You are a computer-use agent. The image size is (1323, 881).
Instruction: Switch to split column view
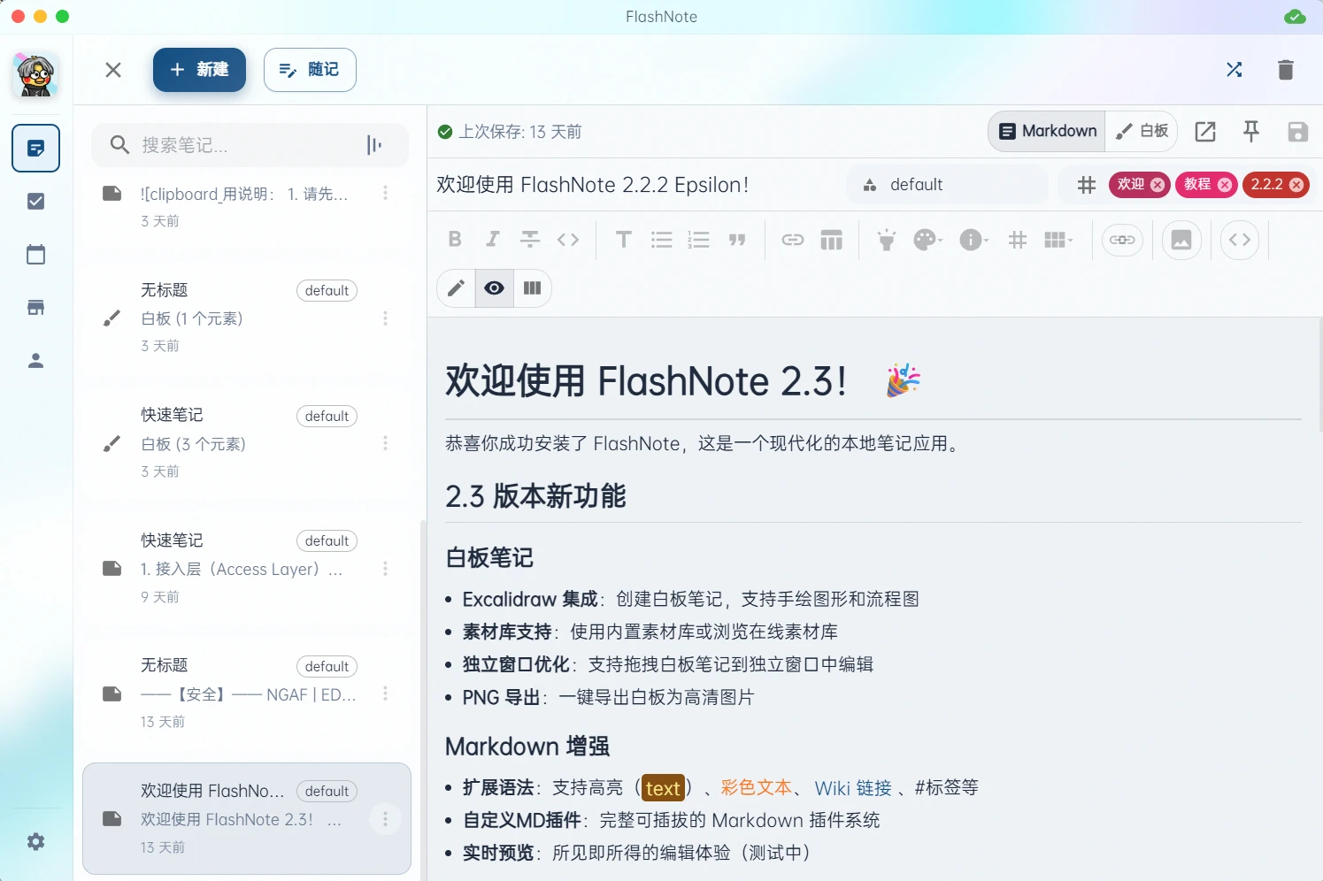532,288
